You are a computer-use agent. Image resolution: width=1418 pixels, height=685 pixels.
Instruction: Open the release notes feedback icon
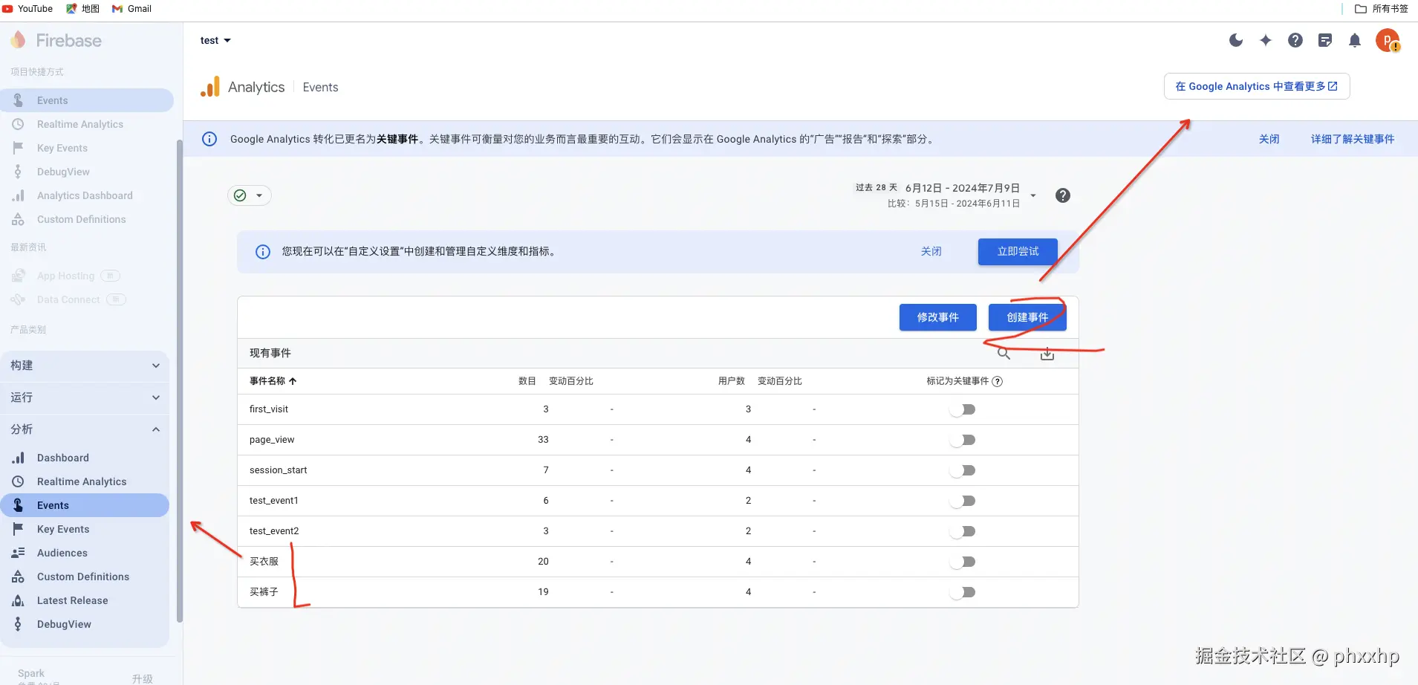pos(1325,40)
